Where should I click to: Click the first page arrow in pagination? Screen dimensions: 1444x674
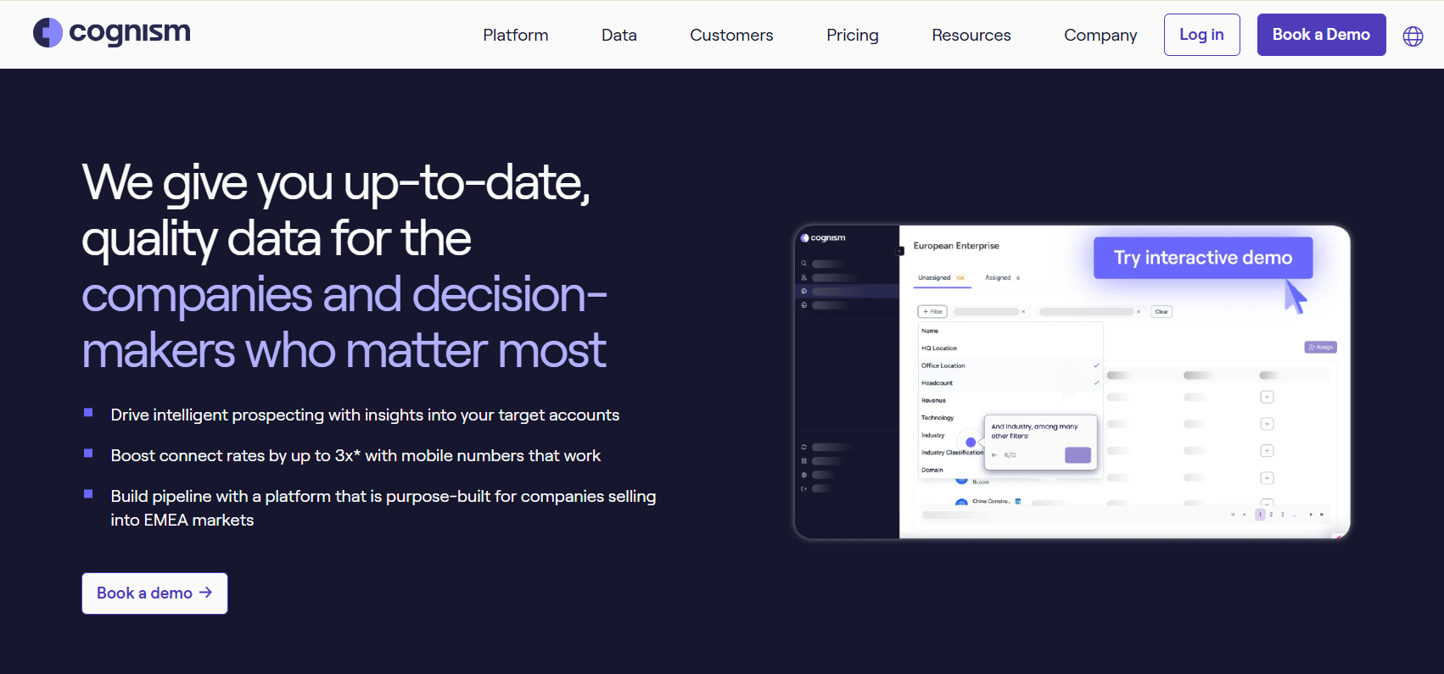pos(1233,515)
